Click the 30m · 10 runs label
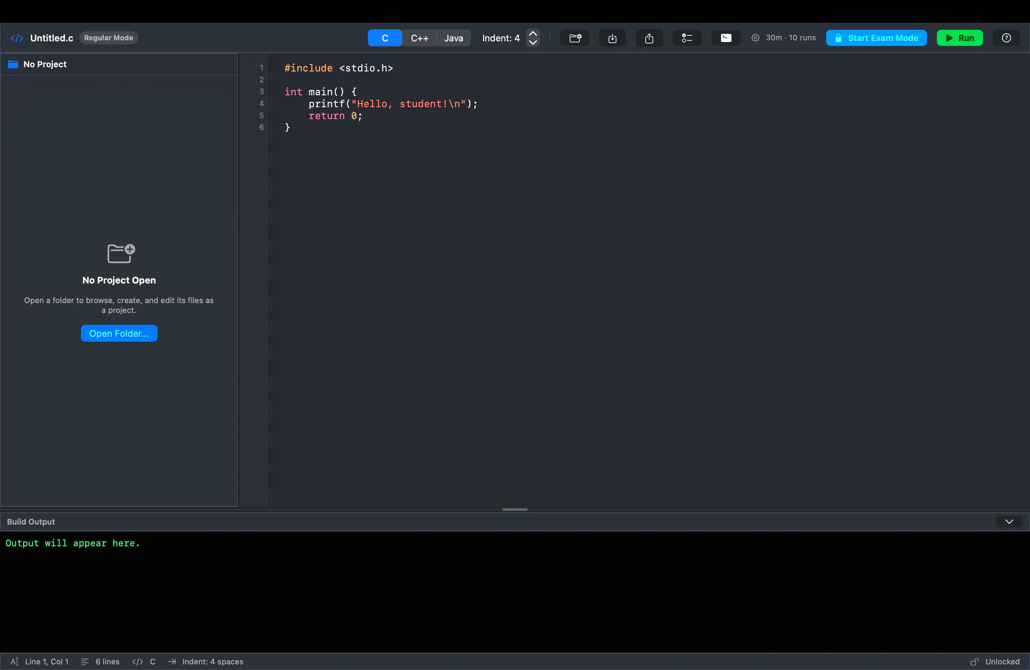This screenshot has height=670, width=1030. coord(791,38)
